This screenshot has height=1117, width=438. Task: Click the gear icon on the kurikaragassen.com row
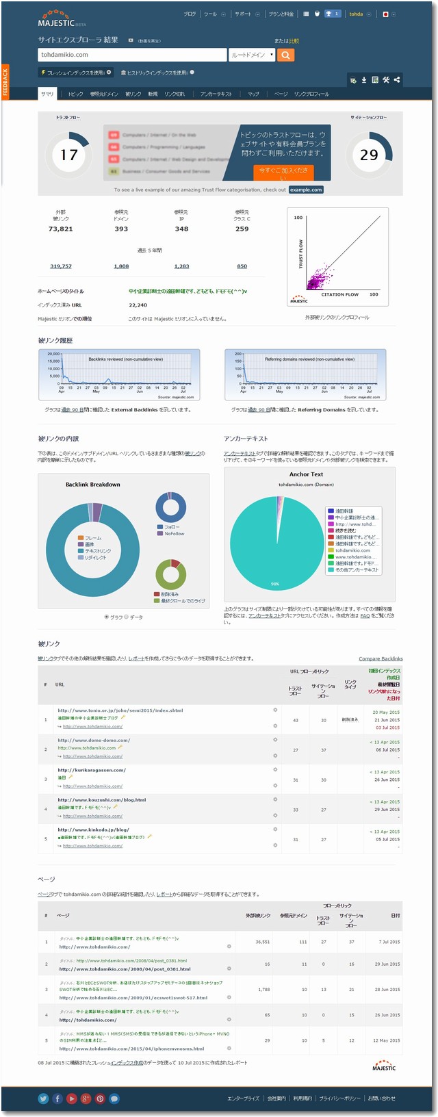(x=275, y=769)
